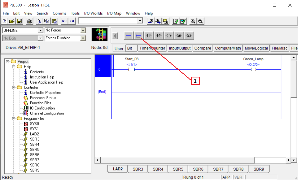298x180 pixels.
Task: Switch to the Compare instruction tab
Action: coord(203,48)
